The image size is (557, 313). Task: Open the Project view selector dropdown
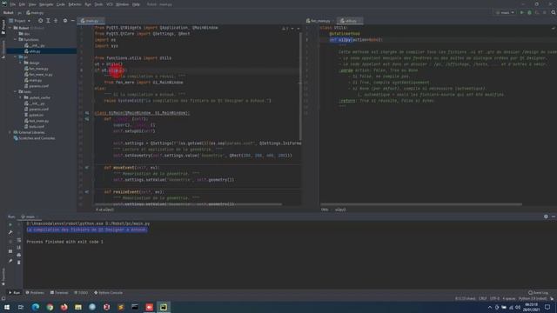(20, 21)
